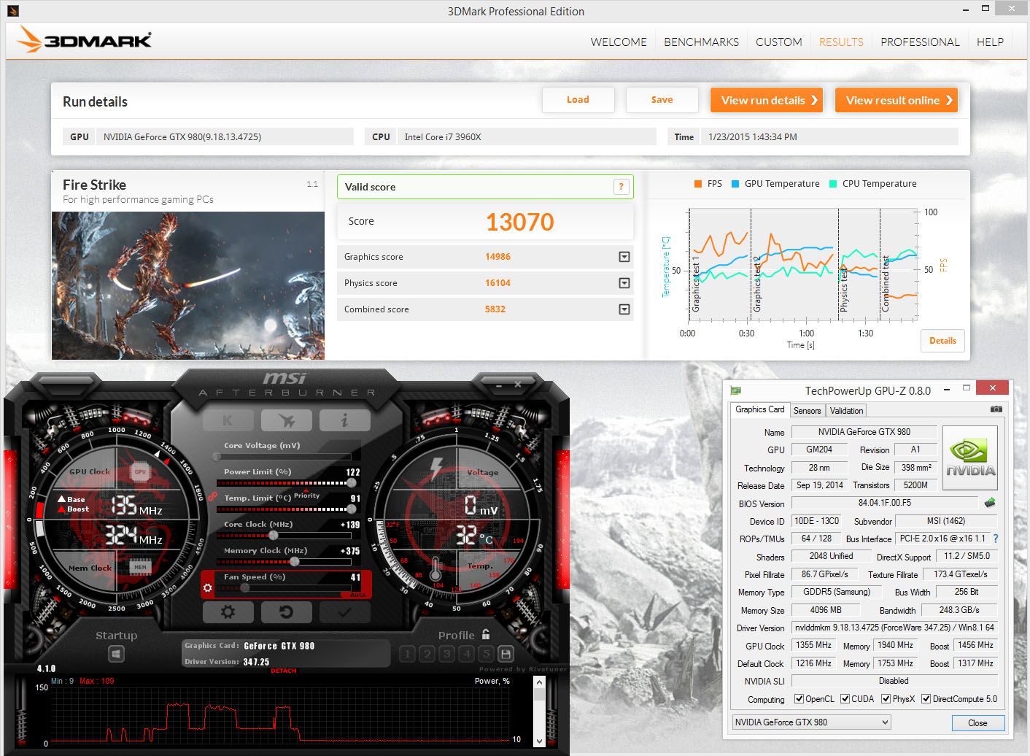Open the PROFESSIONAL tab
1030x756 pixels.
(920, 42)
